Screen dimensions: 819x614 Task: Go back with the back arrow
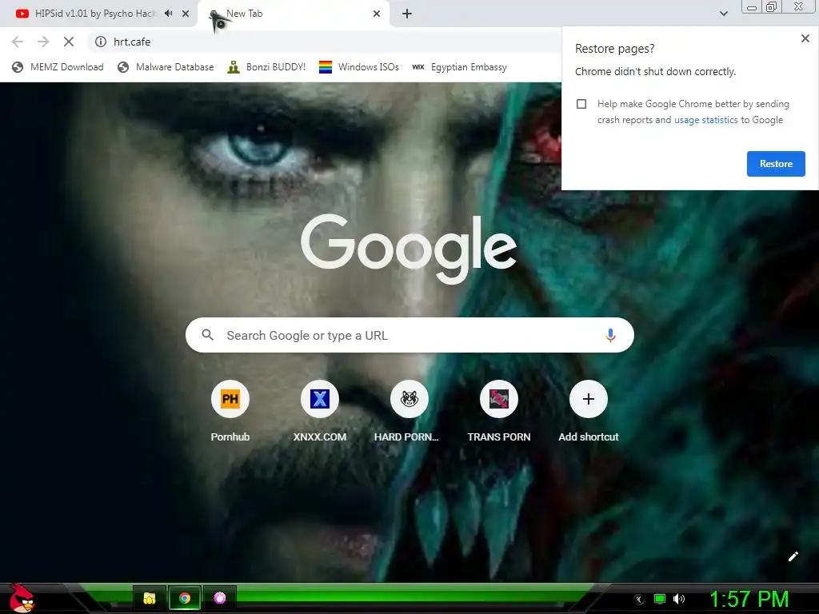coord(18,42)
